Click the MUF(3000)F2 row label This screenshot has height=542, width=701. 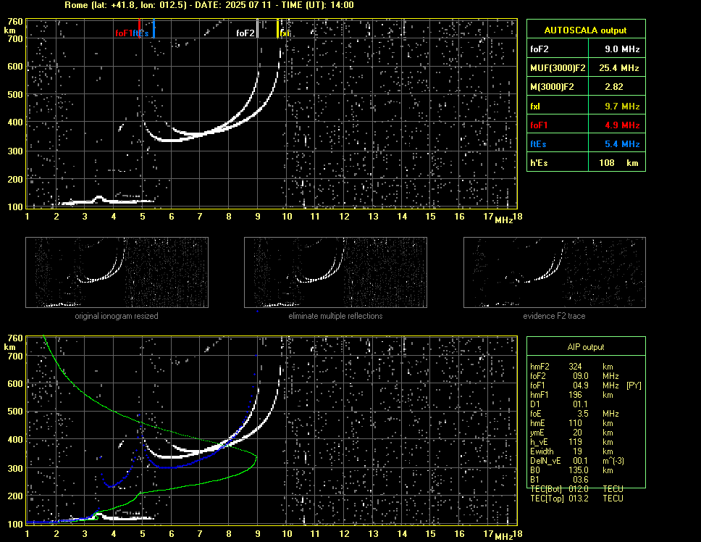pyautogui.click(x=558, y=68)
